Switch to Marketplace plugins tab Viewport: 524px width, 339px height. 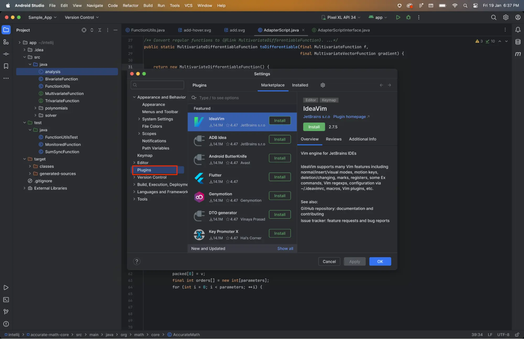(273, 85)
